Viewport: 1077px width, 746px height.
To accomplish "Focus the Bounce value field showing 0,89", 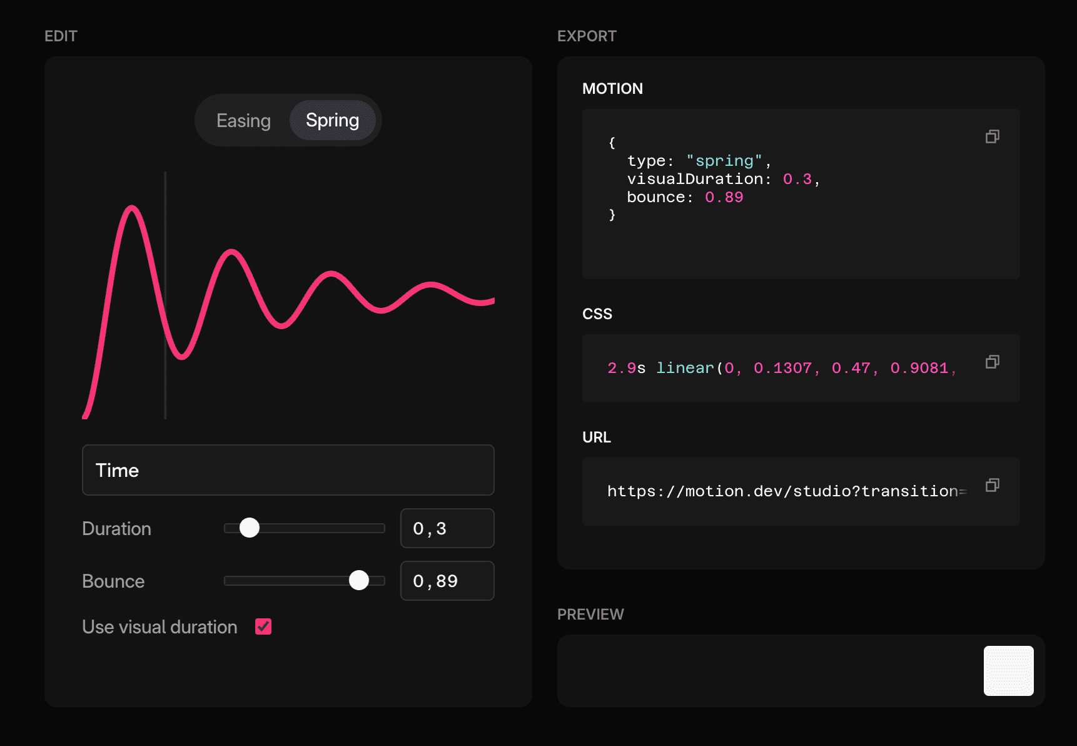I will point(447,581).
